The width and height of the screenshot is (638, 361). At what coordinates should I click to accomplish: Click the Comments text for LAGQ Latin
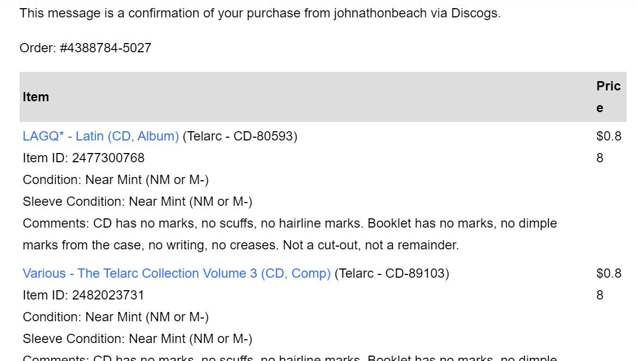tap(290, 234)
